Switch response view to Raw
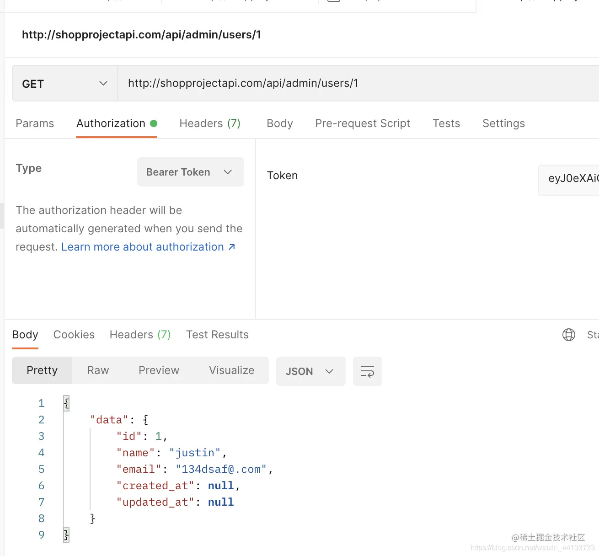This screenshot has height=556, width=599. click(x=98, y=370)
